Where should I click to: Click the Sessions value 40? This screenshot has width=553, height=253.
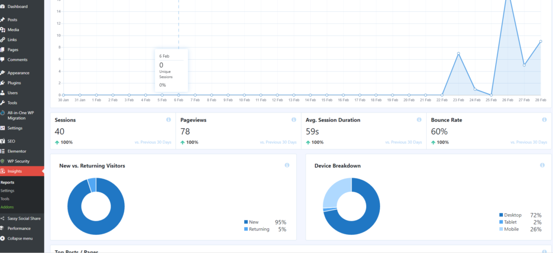point(59,132)
